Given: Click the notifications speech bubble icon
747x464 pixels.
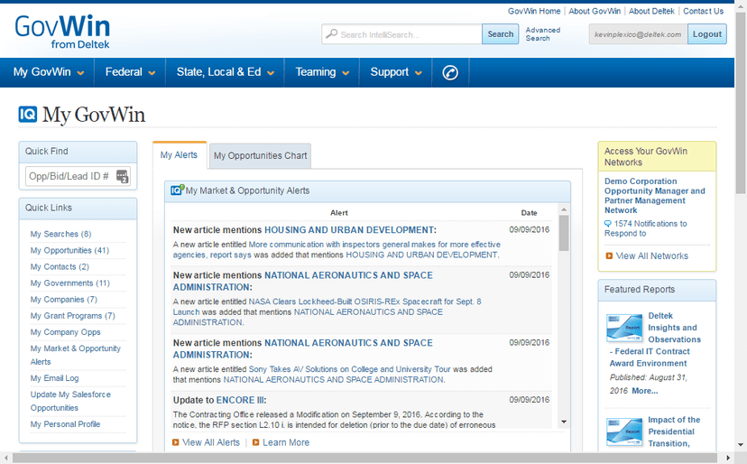Looking at the screenshot, I should [608, 224].
